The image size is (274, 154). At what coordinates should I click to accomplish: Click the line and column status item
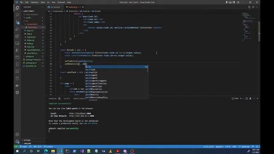click(208, 147)
